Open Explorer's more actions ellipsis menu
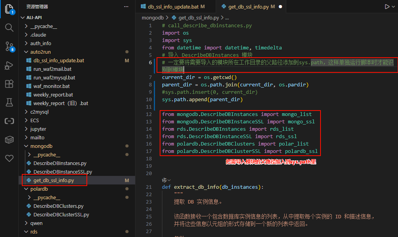This screenshot has width=398, height=237. (126, 7)
